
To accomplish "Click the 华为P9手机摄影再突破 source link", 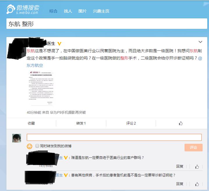I will (68, 113).
